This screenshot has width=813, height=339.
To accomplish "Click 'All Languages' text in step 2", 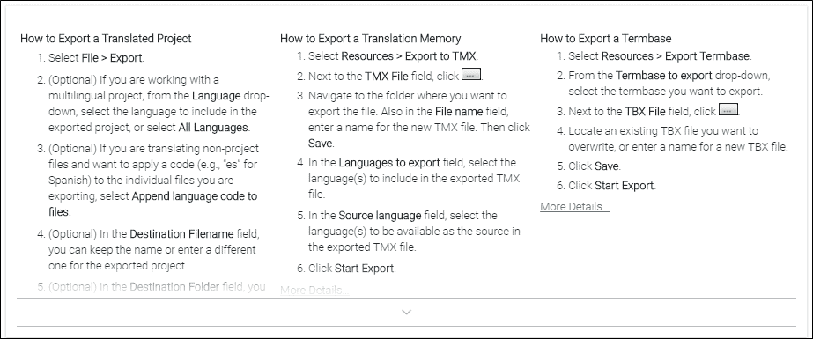I will tap(212, 128).
